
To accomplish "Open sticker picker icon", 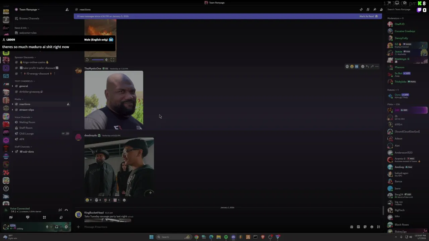I will pos(365,227).
